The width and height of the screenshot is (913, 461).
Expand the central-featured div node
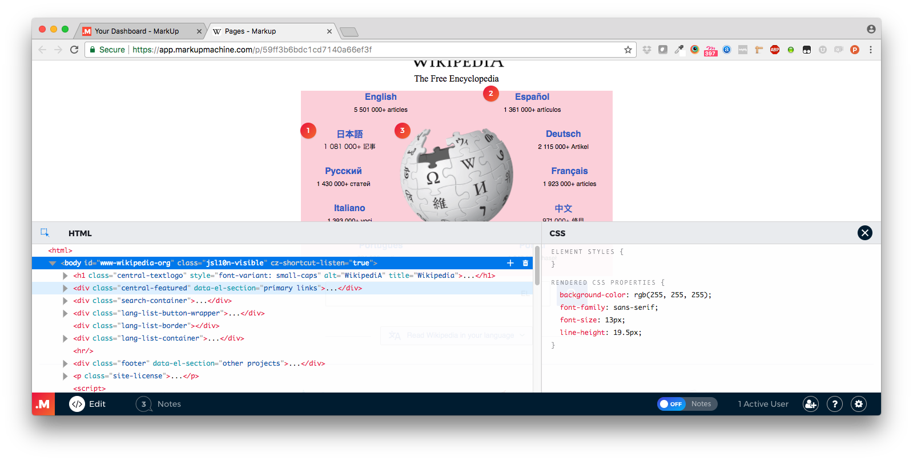(x=65, y=288)
